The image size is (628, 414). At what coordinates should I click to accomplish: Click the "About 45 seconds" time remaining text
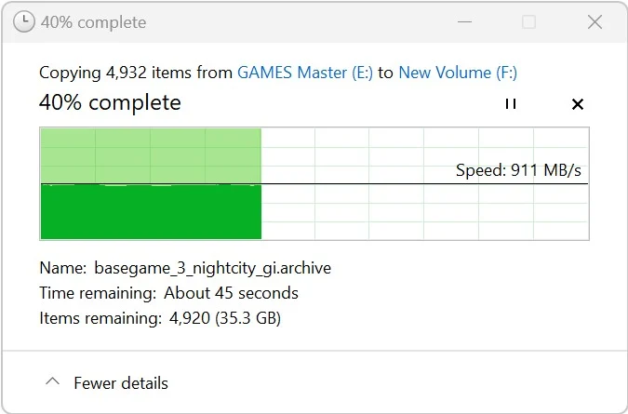coord(231,293)
